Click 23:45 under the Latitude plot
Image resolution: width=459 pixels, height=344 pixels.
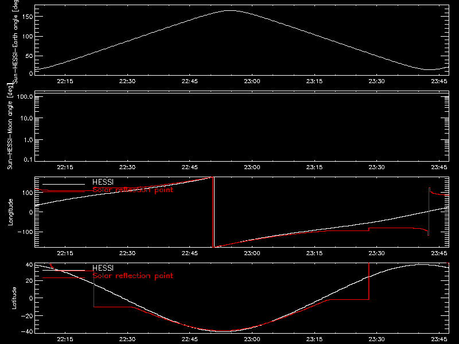439,339
